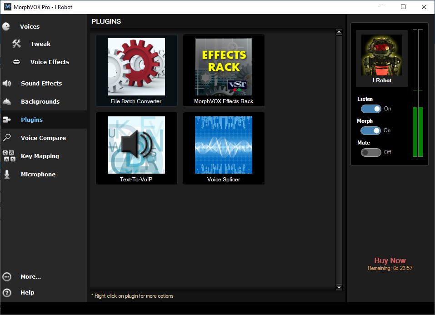Select the MorphVOX Effects Rack thumbnail

click(x=224, y=67)
